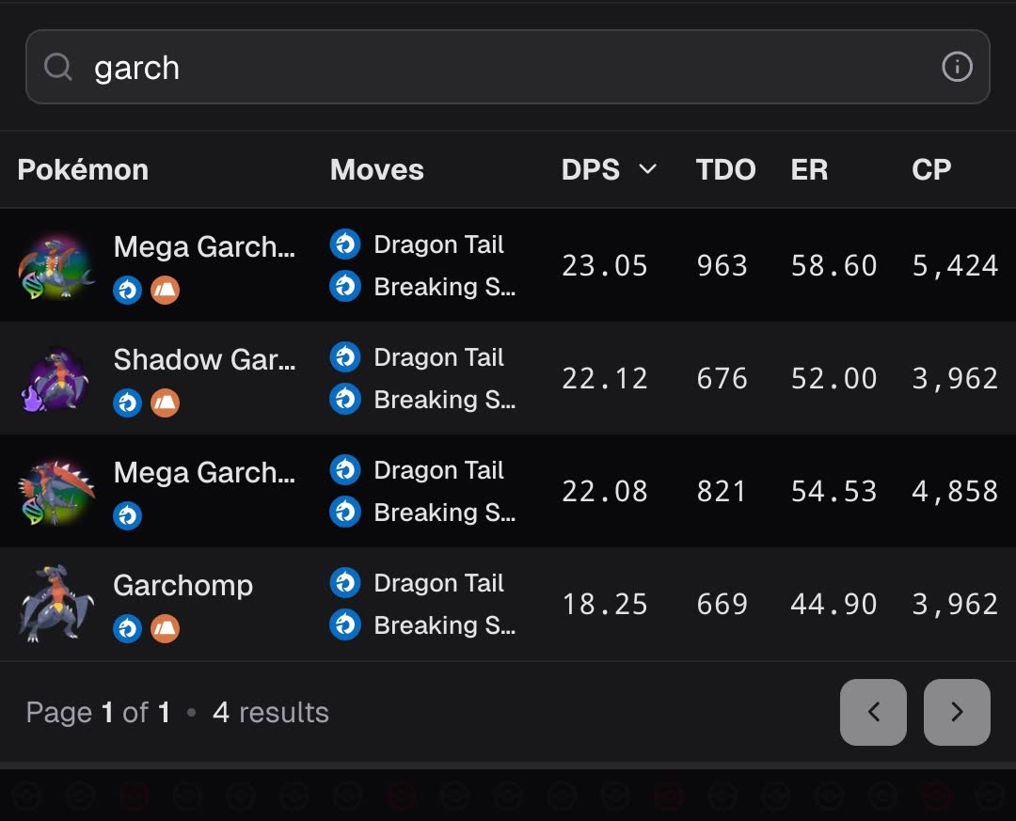Click the ground type icon under Shadow Garchomp
Screen dimensions: 1016x821
[165, 403]
